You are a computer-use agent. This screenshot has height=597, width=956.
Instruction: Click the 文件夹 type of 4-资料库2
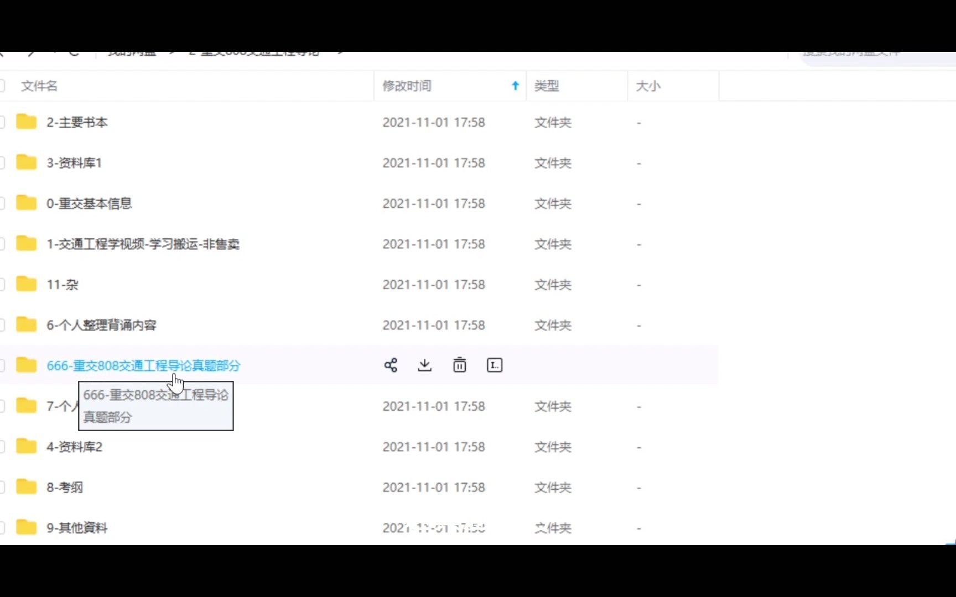point(553,447)
